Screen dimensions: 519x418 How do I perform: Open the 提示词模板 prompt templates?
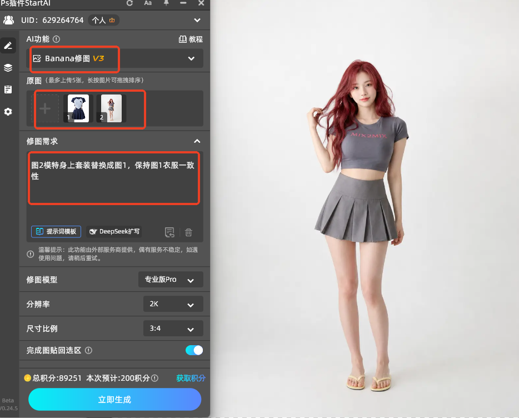click(56, 232)
